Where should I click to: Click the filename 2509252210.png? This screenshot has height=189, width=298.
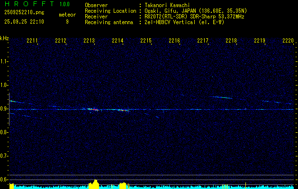pos(24,12)
